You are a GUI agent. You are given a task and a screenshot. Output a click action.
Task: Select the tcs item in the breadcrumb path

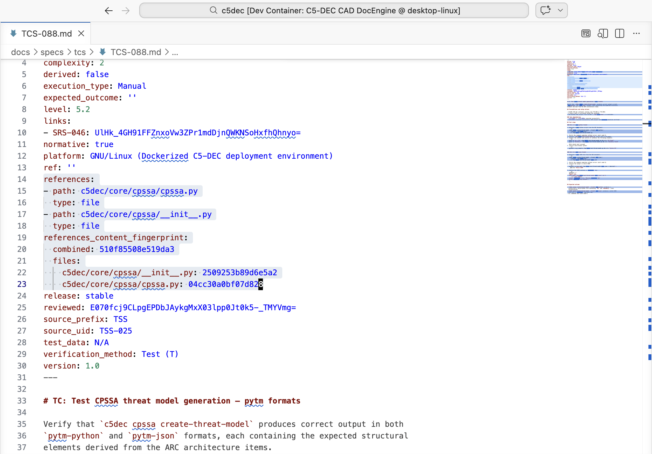click(x=80, y=52)
